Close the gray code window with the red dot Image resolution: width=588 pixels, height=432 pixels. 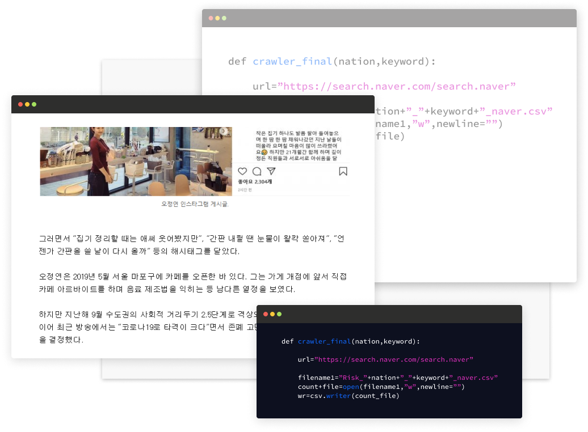tap(211, 18)
